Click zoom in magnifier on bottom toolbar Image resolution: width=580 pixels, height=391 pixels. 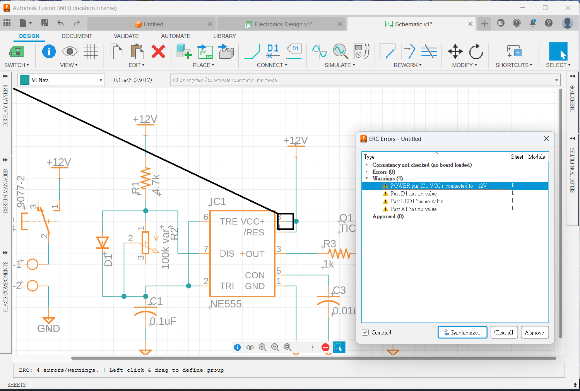point(262,347)
